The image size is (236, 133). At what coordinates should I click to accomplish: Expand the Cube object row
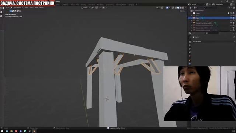point(191,18)
